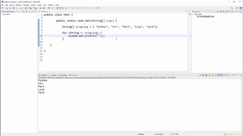Click the Coverage run toolbar icon
Image resolution: width=243 pixels, height=136 pixels.
[30, 8]
